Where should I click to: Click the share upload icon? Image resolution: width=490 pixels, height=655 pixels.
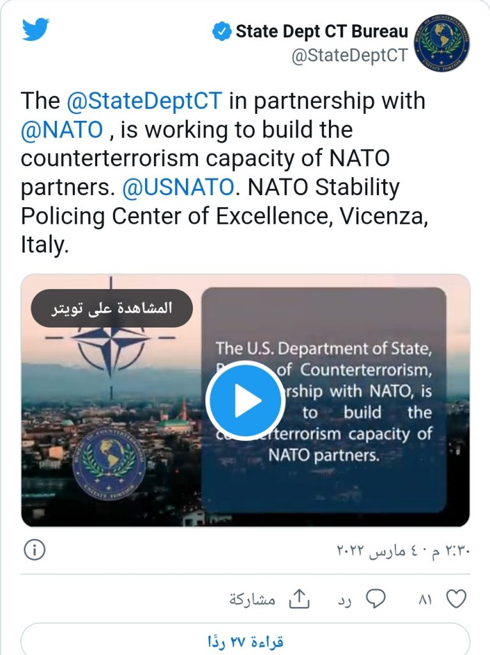298,599
